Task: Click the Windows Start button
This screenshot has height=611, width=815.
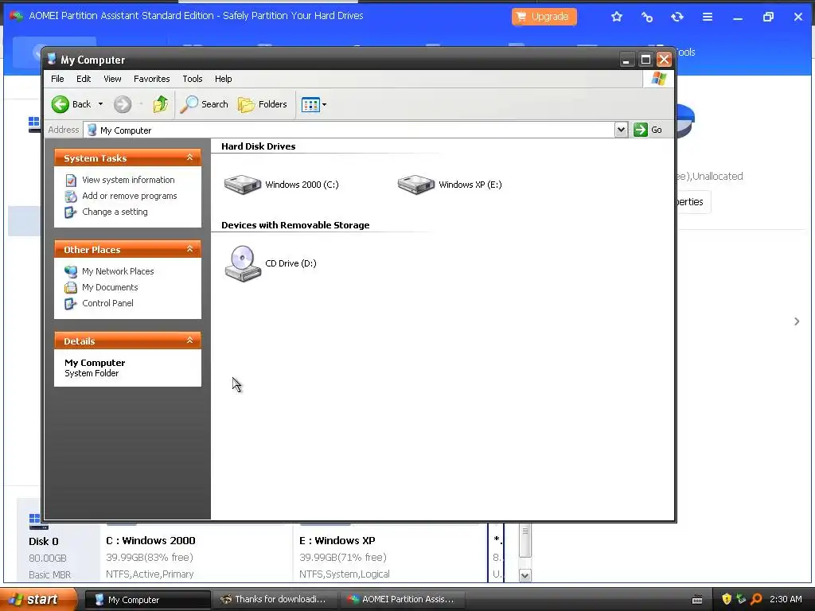Action: (37, 600)
